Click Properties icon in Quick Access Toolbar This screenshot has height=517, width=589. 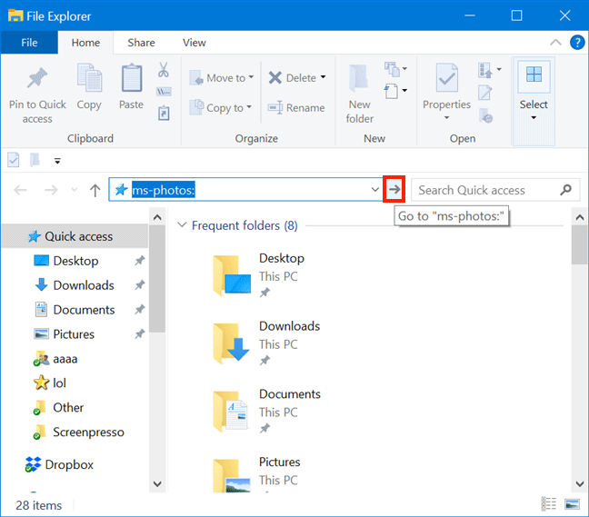pos(13,160)
